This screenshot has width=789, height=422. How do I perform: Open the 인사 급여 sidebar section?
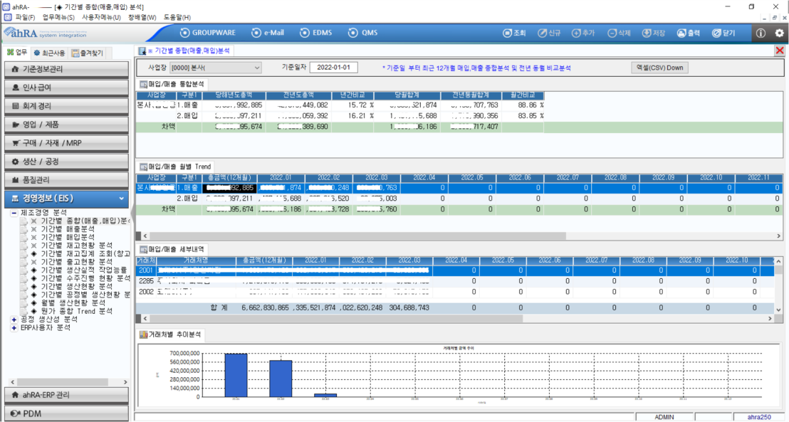(66, 88)
